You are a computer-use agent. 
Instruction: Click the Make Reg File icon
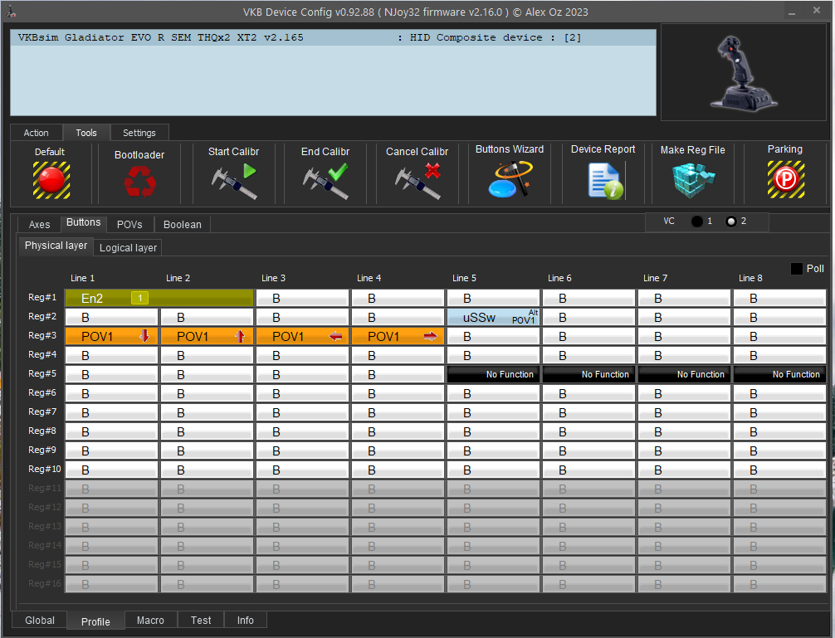[x=692, y=180]
